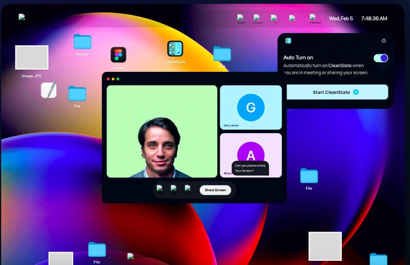Launch the CleanSlate desktop app icon
This screenshot has width=410, height=265.
point(175,49)
